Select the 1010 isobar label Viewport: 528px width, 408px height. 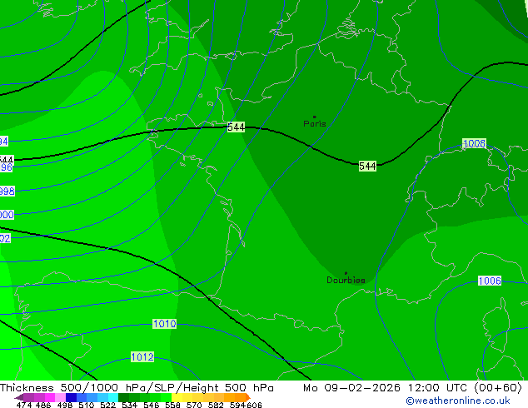click(164, 324)
